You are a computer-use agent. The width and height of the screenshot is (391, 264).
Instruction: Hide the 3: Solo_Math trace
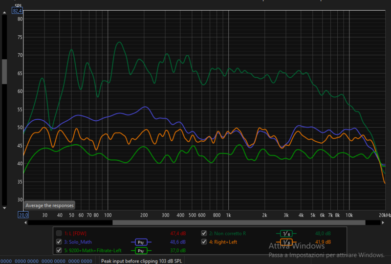(x=59, y=242)
